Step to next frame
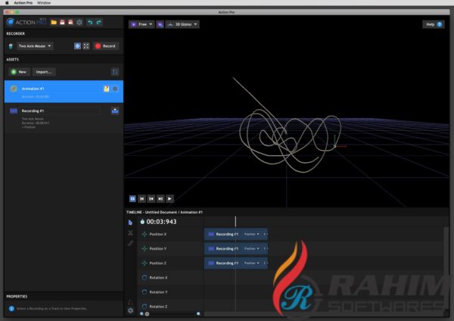Image resolution: width=454 pixels, height=321 pixels. click(x=160, y=199)
